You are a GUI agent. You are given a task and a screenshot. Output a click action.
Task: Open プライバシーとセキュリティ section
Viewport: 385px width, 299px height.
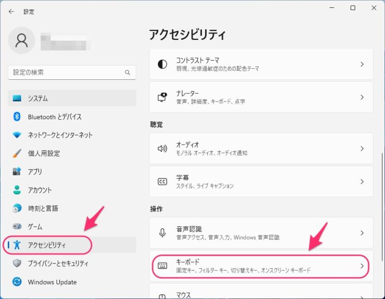pyautogui.click(x=72, y=263)
